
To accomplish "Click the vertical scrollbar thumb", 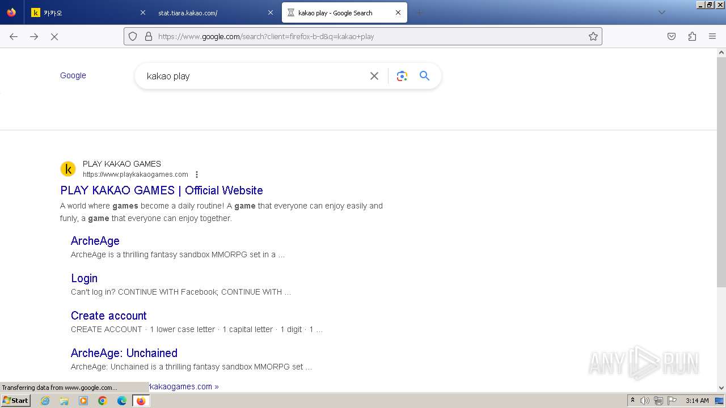I will 721,173.
